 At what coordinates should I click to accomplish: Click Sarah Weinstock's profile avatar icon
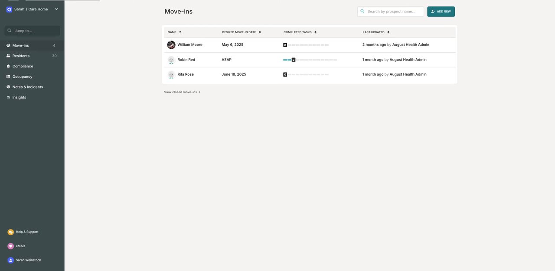pos(11,260)
